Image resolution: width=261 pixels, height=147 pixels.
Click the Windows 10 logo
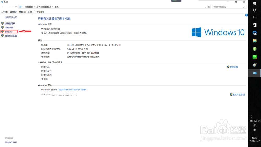point(218,32)
